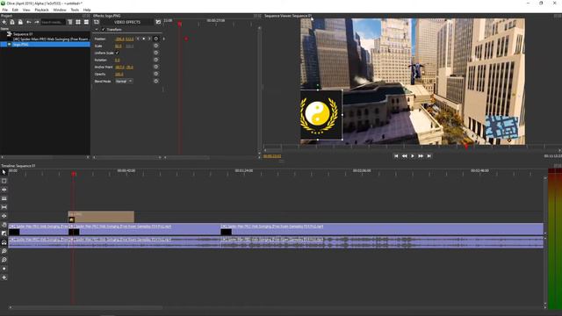Toggle keyframing stopwatch for Blend Mode
562x316 pixels.
[x=156, y=82]
